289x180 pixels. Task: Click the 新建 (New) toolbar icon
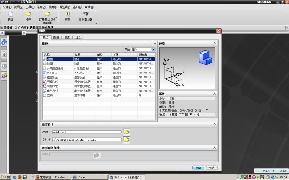pos(10,14)
